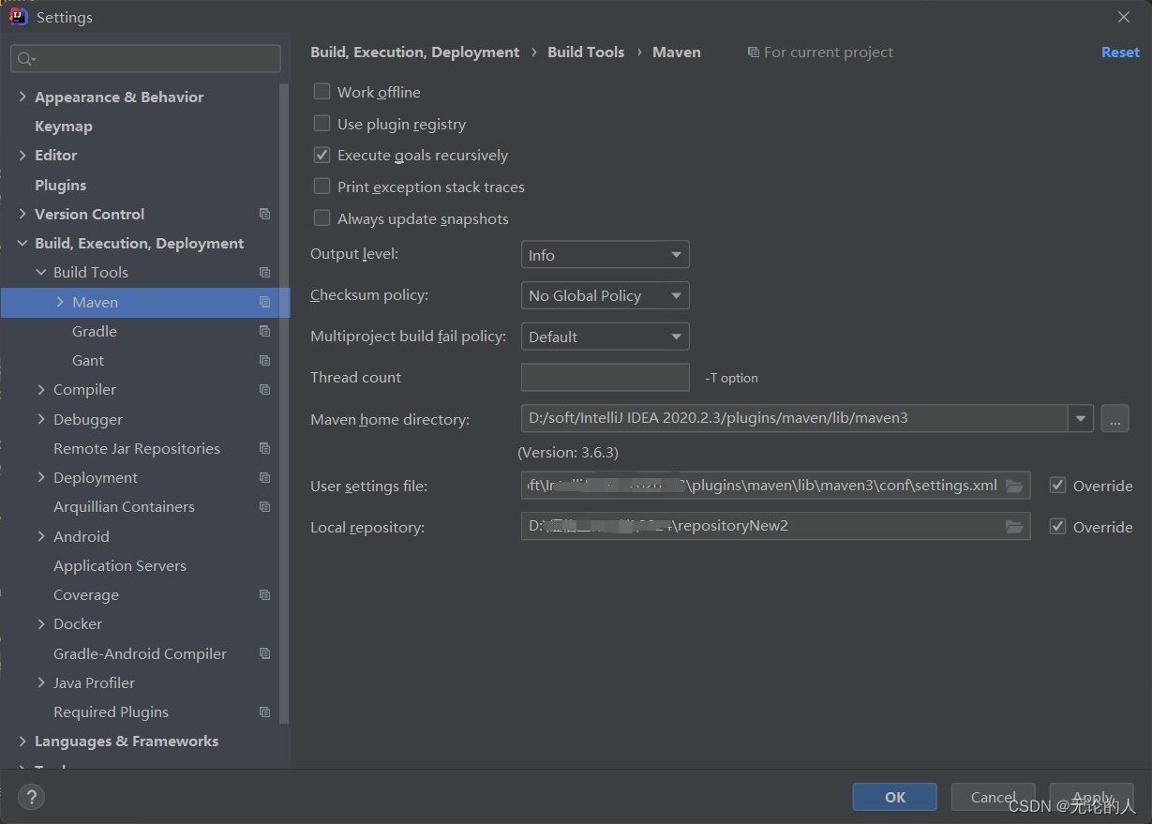Screen dimensions: 1152x824
Task: Click the project-level icon beside Version Control
Action: pyautogui.click(x=264, y=214)
